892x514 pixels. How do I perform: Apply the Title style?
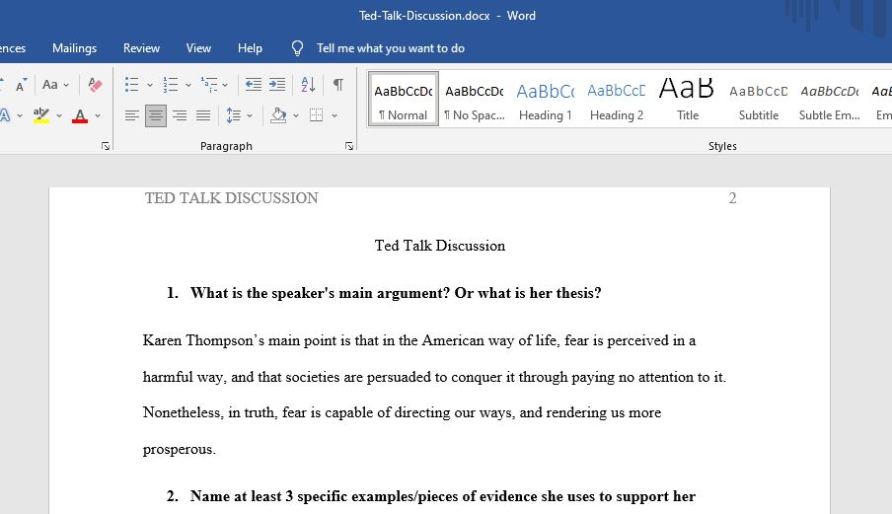(x=687, y=99)
